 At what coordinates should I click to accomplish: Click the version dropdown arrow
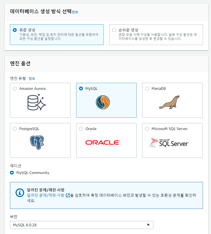tap(148, 225)
